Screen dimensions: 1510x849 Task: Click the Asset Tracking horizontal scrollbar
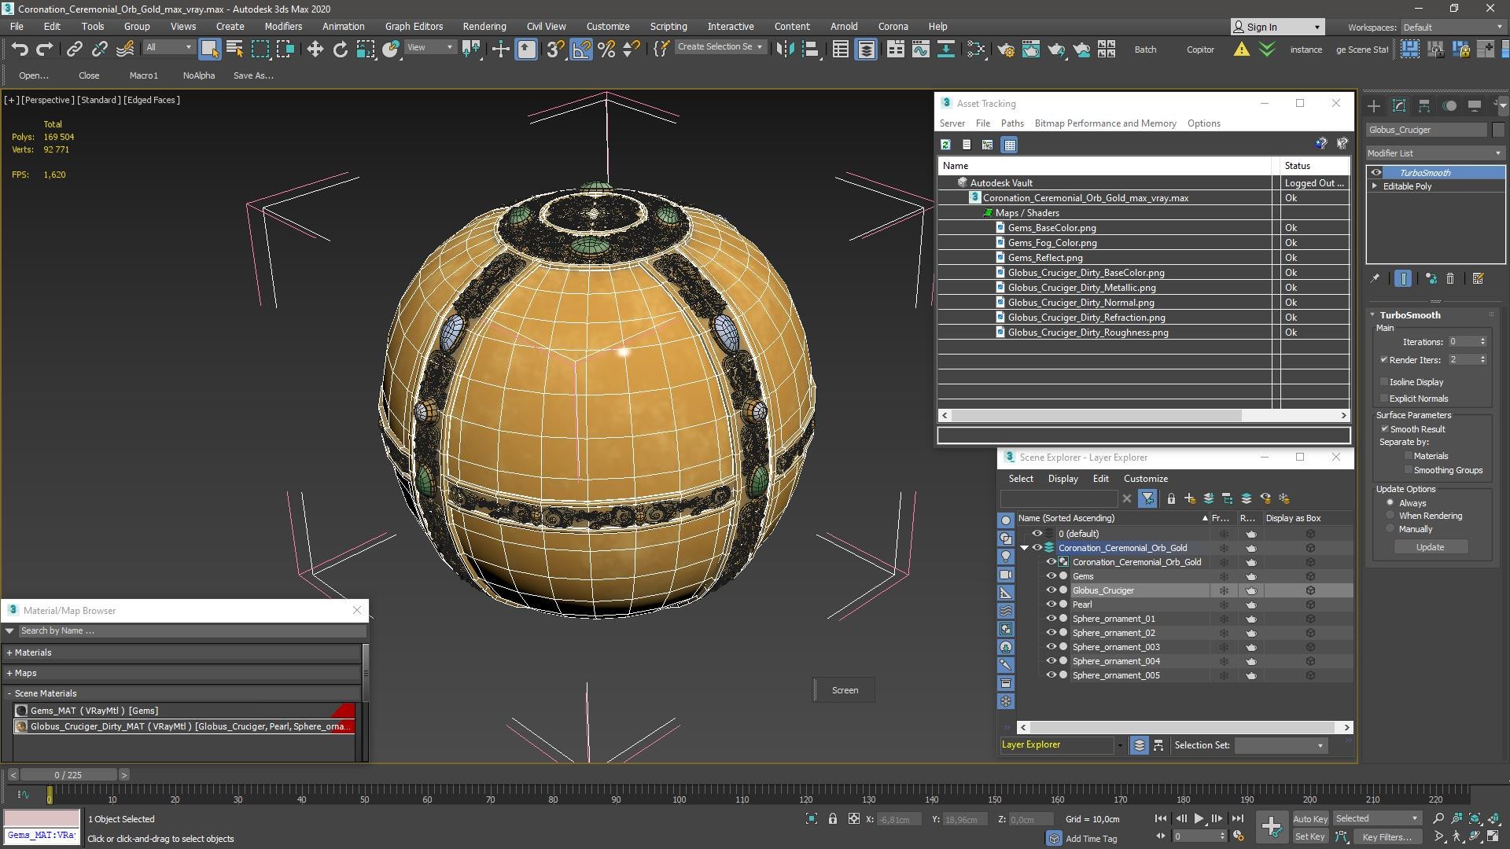tap(1096, 416)
